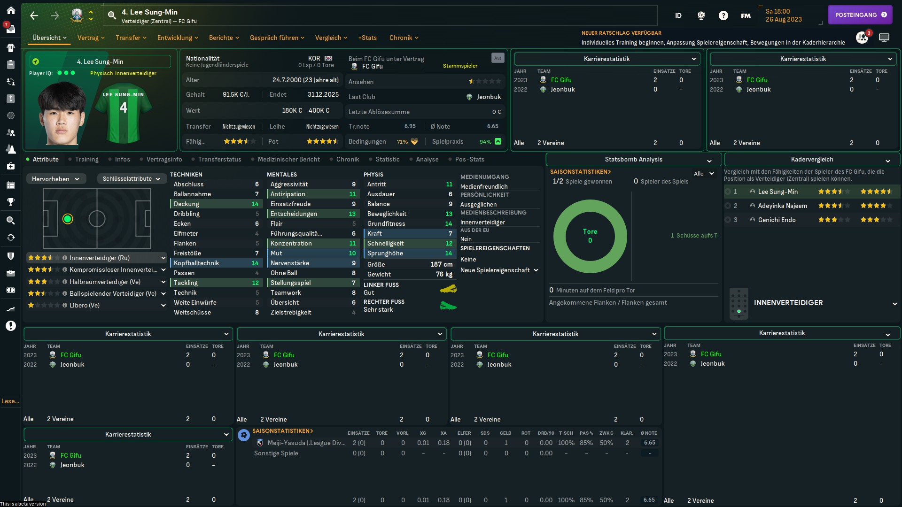The image size is (902, 507).
Task: Toggle the Aus switch in contract panel
Action: [498, 58]
